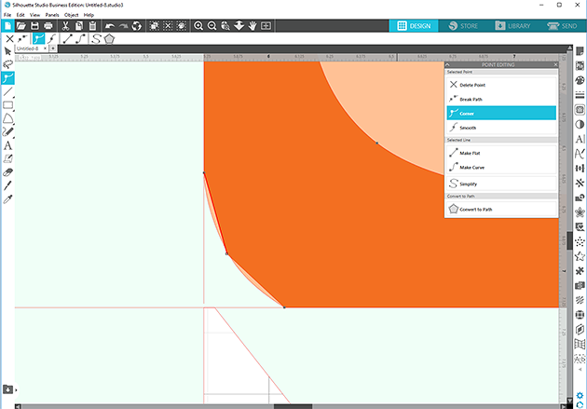Select the Line drawing tool

(7, 91)
